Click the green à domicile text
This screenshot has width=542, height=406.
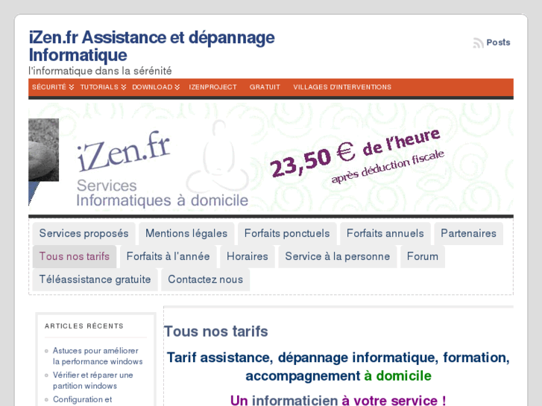click(x=398, y=376)
